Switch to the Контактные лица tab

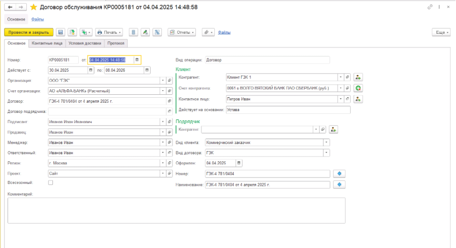click(x=47, y=43)
